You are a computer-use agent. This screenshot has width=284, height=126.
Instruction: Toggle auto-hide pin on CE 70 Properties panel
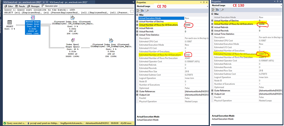[x=204, y=2]
